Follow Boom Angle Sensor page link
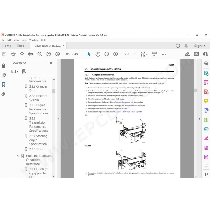The image size is (210, 210). (129, 112)
